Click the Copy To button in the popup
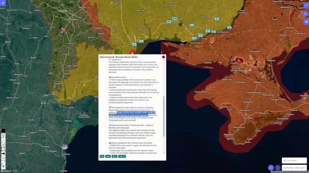This screenshot has width=309, height=173. click(x=122, y=156)
